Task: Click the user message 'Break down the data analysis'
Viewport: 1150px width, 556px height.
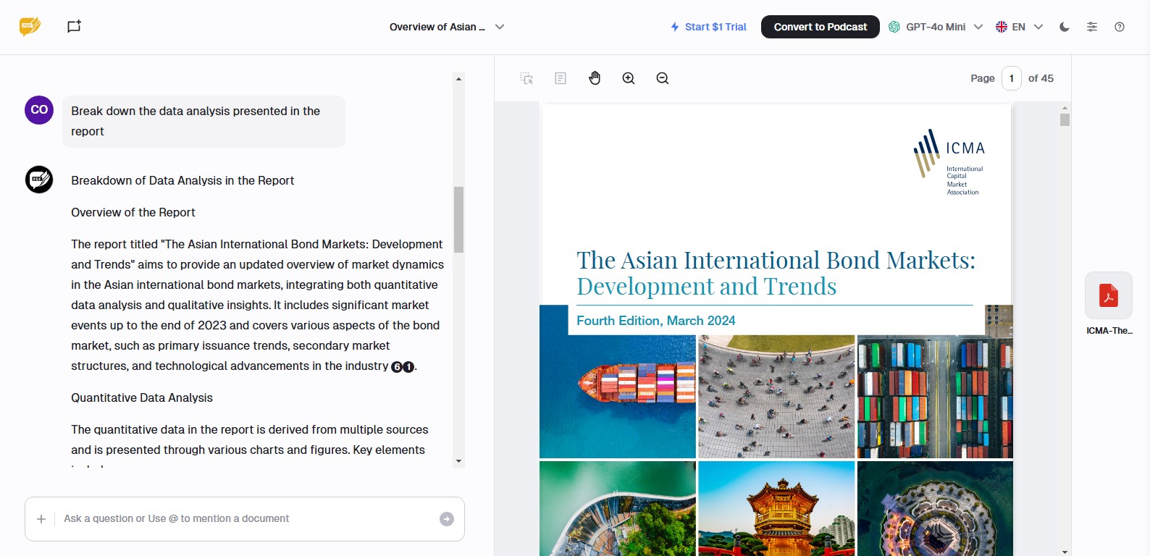Action: [x=203, y=122]
